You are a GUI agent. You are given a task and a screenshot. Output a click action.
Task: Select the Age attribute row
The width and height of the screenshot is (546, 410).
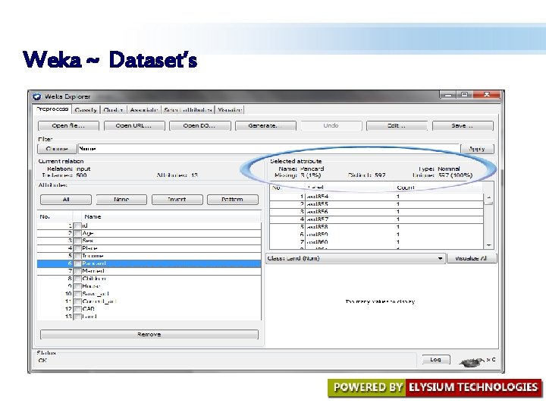[149, 233]
